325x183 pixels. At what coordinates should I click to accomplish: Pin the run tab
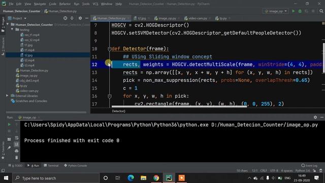coord(9,147)
